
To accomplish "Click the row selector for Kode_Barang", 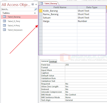I will click(x=41, y=11).
